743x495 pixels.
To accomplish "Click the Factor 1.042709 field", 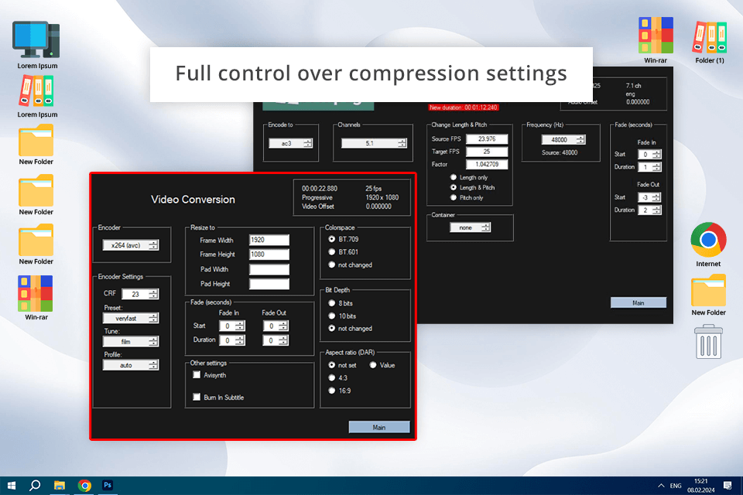I will pyautogui.click(x=487, y=165).
